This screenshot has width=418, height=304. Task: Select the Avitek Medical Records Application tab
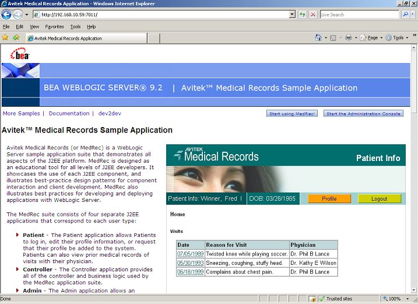(87, 38)
